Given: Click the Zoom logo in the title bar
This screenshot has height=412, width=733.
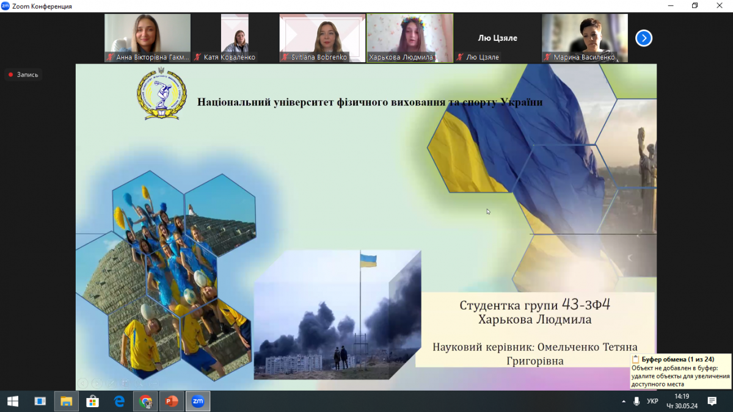Looking at the screenshot, I should tap(5, 6).
